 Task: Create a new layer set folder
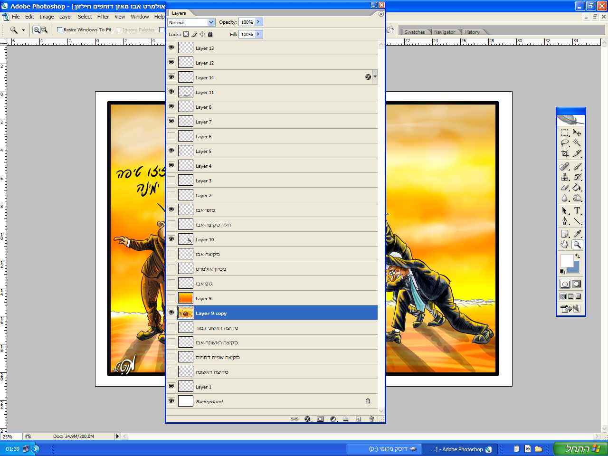(346, 419)
